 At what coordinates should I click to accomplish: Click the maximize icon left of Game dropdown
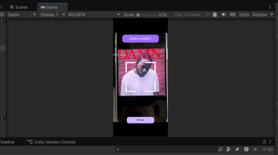tap(2, 14)
